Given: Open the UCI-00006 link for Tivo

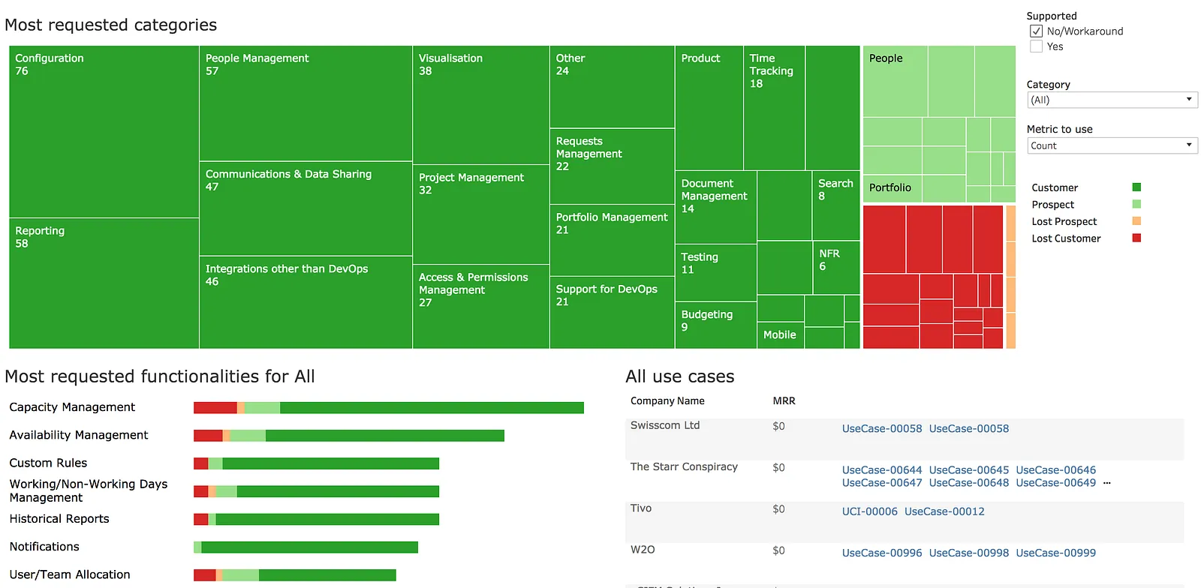Looking at the screenshot, I should [869, 511].
